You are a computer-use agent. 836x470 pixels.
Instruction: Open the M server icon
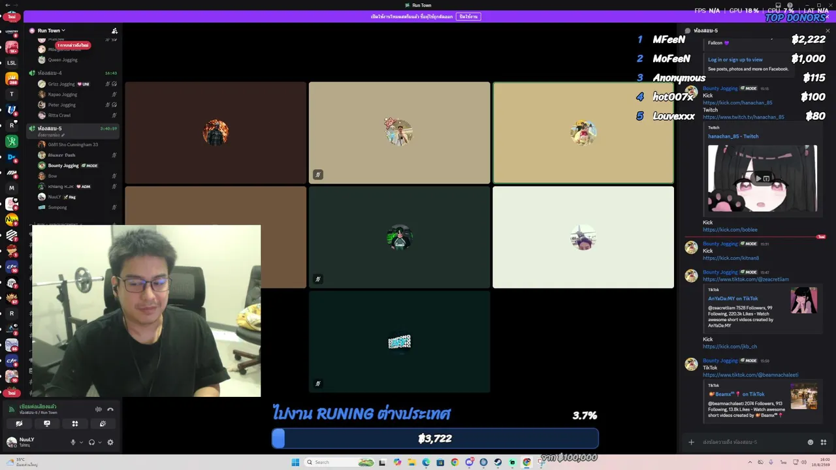[x=12, y=188]
